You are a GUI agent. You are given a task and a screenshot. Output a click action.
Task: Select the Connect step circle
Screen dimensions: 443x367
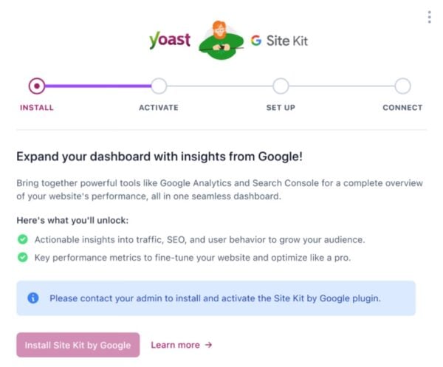pyautogui.click(x=402, y=86)
